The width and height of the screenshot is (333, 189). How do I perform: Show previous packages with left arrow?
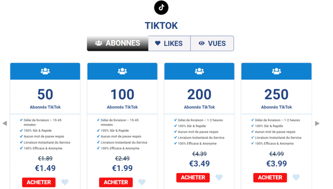tap(5, 124)
